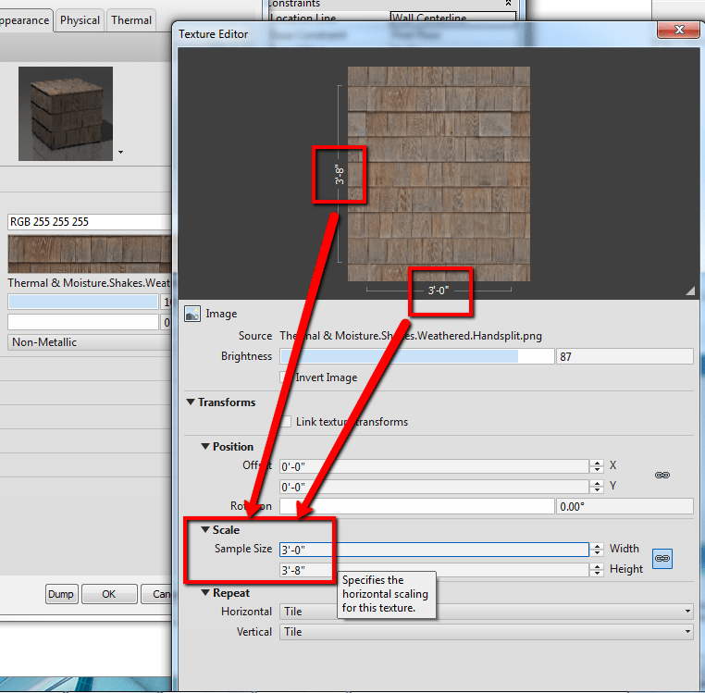Screen dimensions: 705x693
Task: Click the Sample Size Height field
Action: point(434,570)
